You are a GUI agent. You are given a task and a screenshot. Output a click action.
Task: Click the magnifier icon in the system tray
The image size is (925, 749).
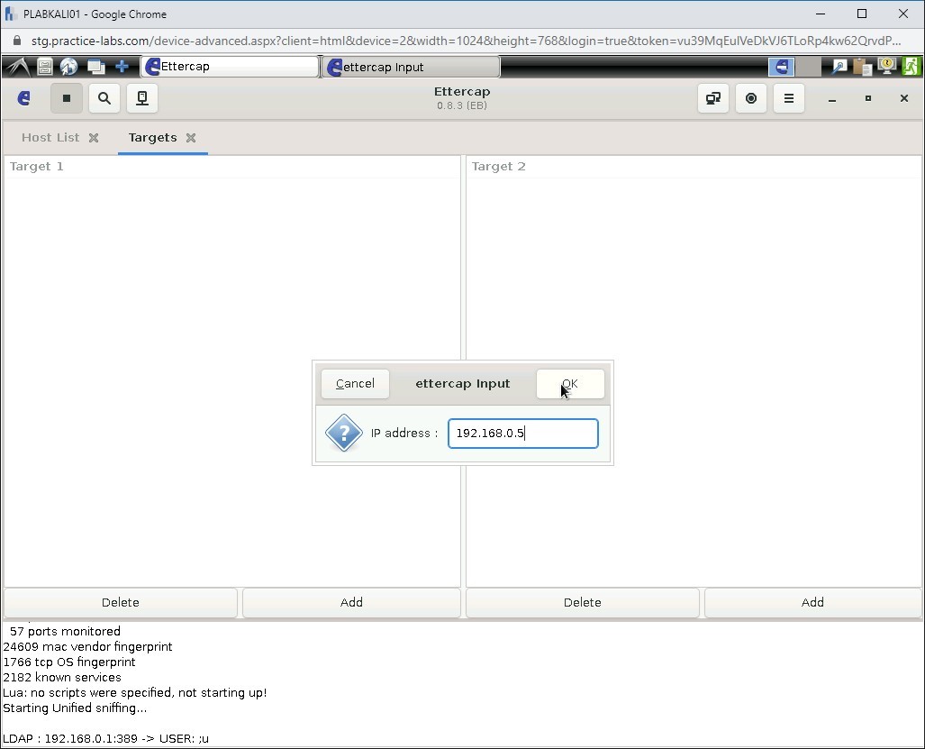[839, 66]
